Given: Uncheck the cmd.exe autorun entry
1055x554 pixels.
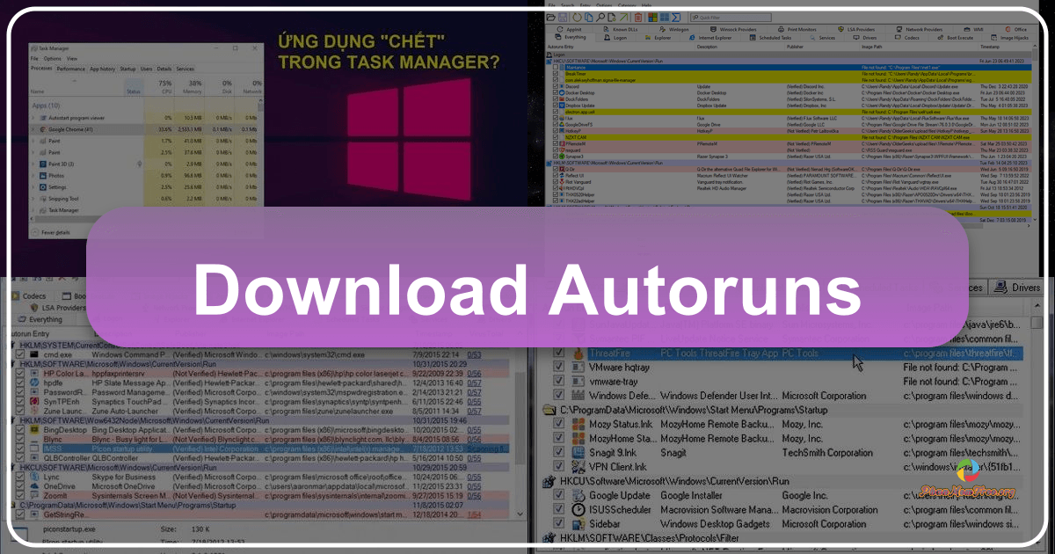Looking at the screenshot, I should (19, 354).
